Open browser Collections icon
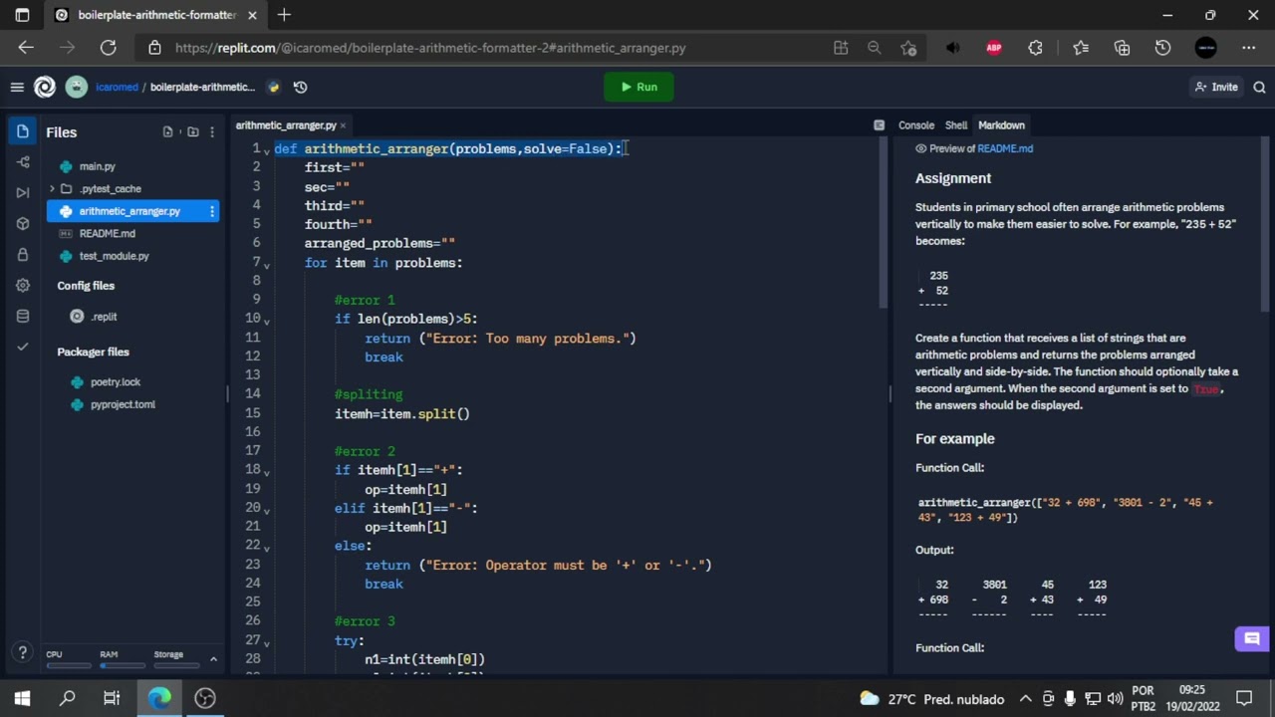 (x=1123, y=47)
